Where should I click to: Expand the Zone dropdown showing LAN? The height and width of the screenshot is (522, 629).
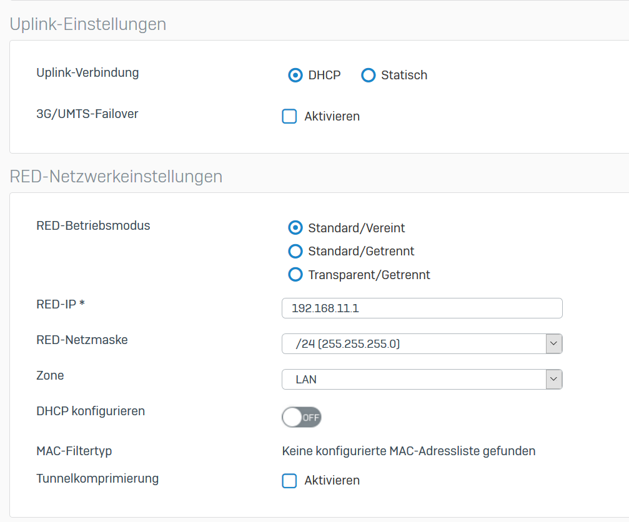pyautogui.click(x=422, y=380)
